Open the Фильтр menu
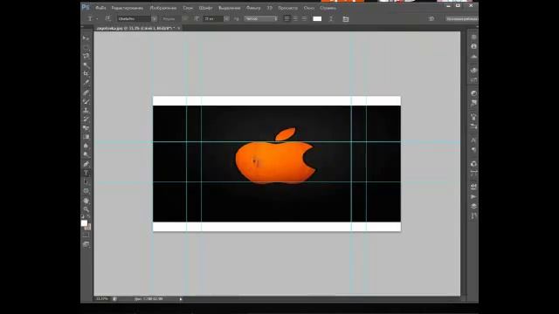Screen dimensions: 559x314 (253, 8)
